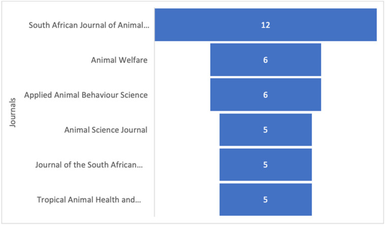Select the Applied Animal Behaviour Science bar
Viewport: 386px width, 226px height.
coord(266,95)
